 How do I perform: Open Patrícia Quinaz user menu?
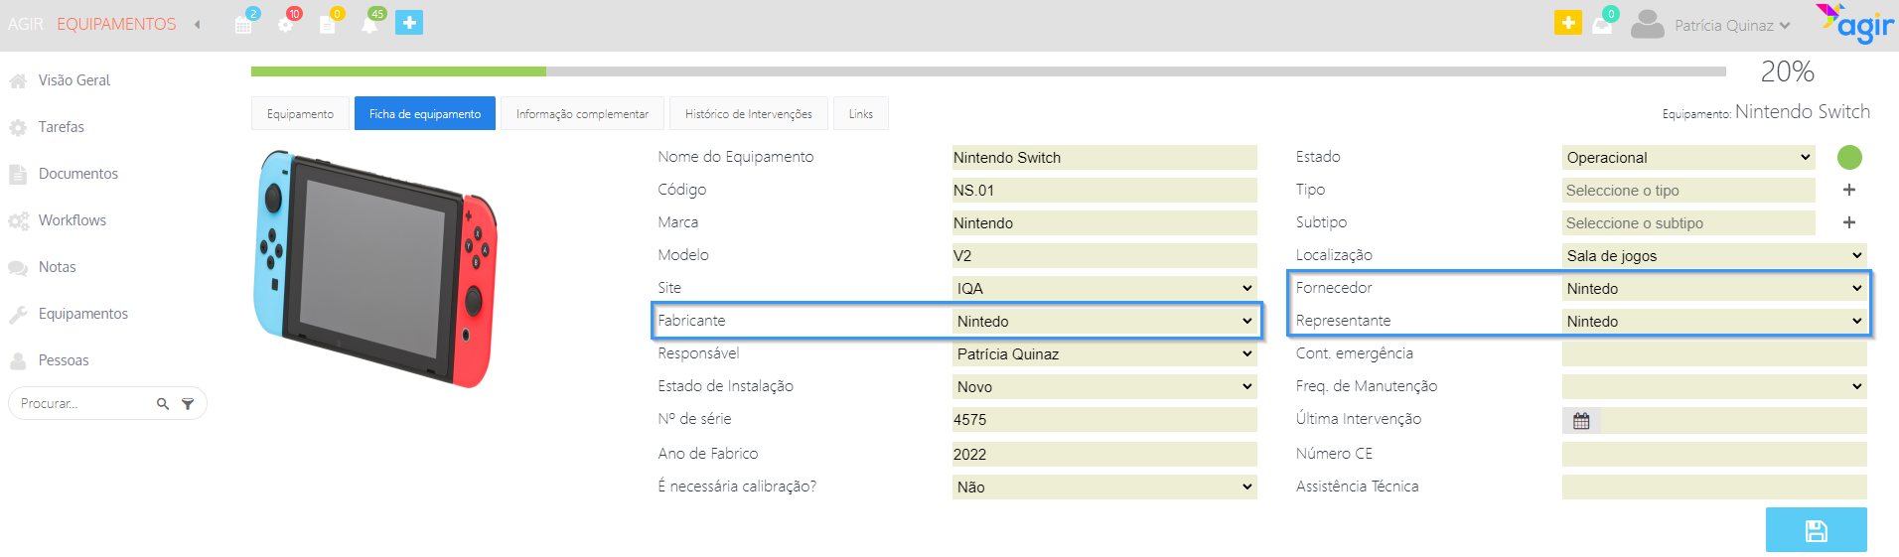point(1732,26)
